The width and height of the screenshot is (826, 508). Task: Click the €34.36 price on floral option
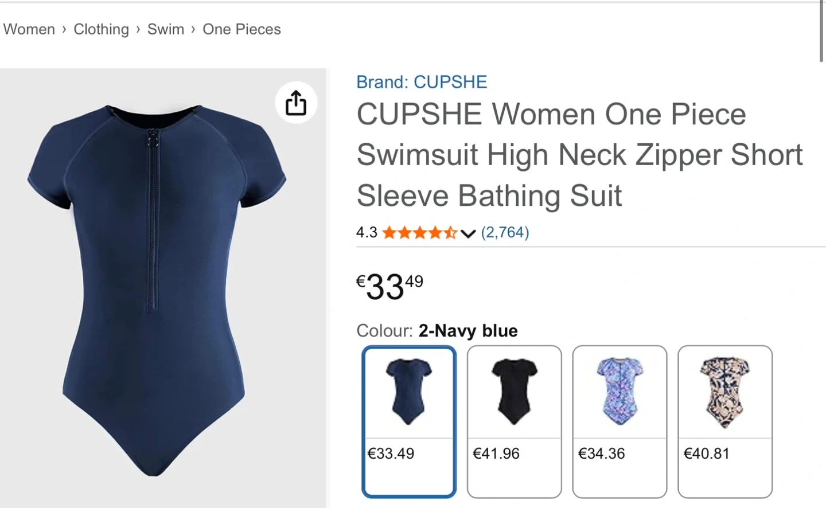pos(602,454)
